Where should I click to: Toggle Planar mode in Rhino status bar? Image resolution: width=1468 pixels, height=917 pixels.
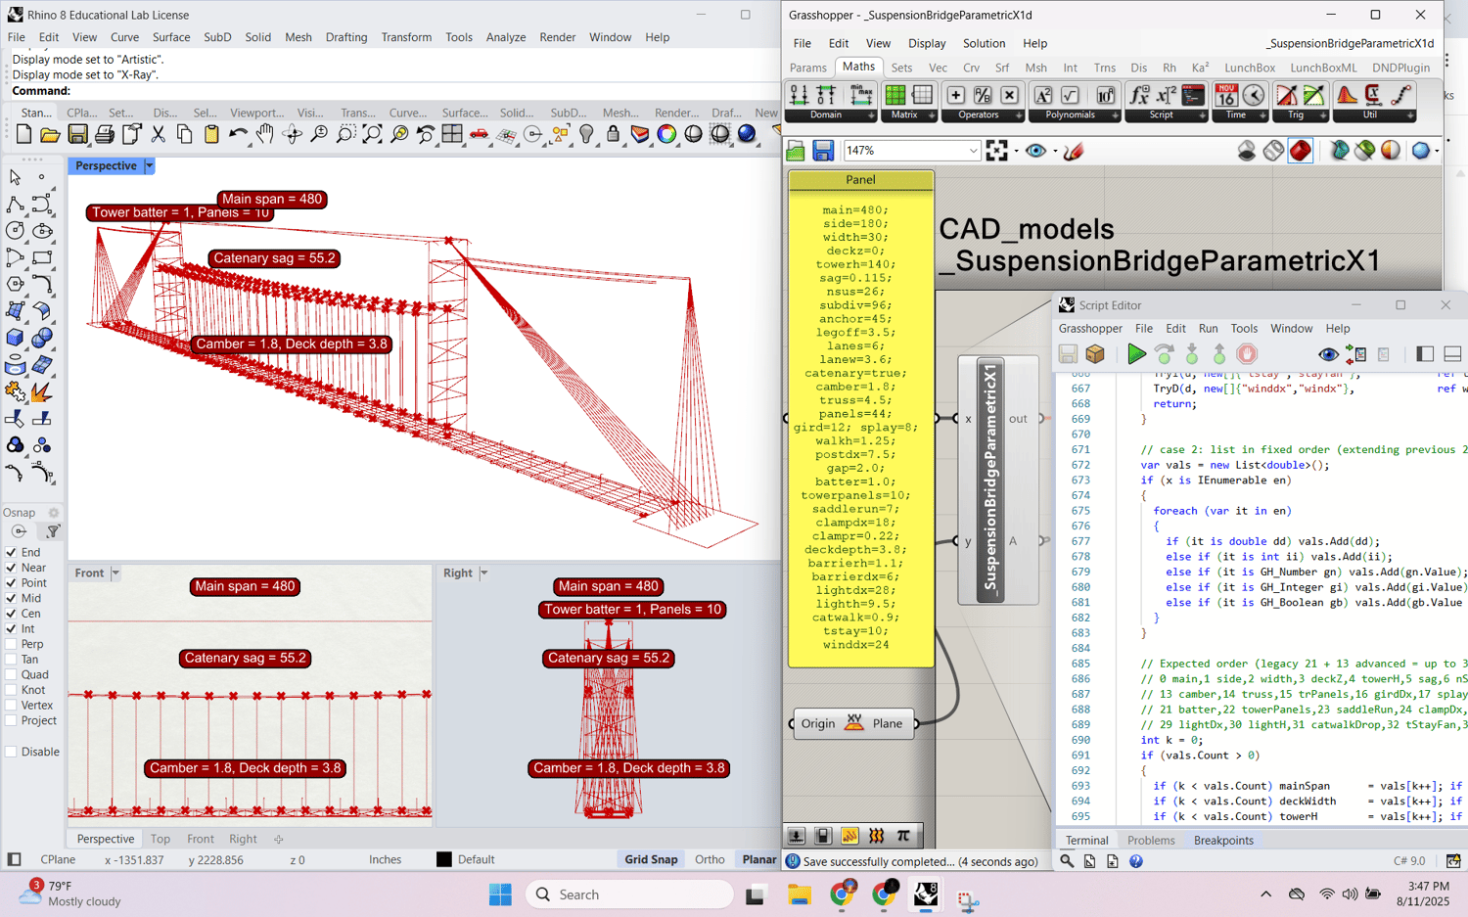758,859
